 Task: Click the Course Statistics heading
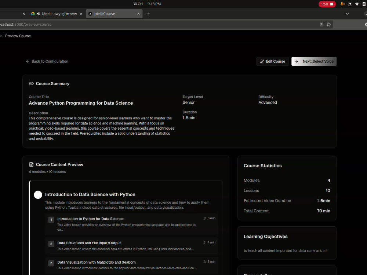263,166
